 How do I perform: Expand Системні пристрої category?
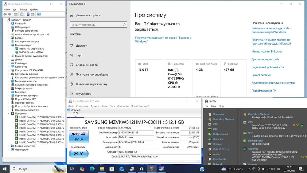pos(9,146)
